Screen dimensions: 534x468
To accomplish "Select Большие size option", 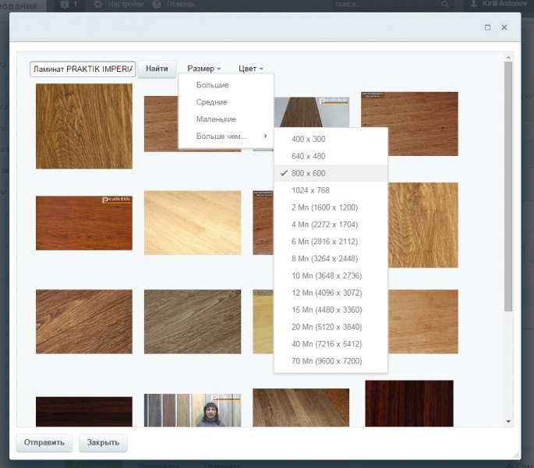I will [x=212, y=85].
